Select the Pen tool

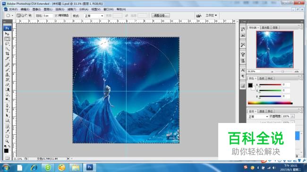(x=7, y=106)
